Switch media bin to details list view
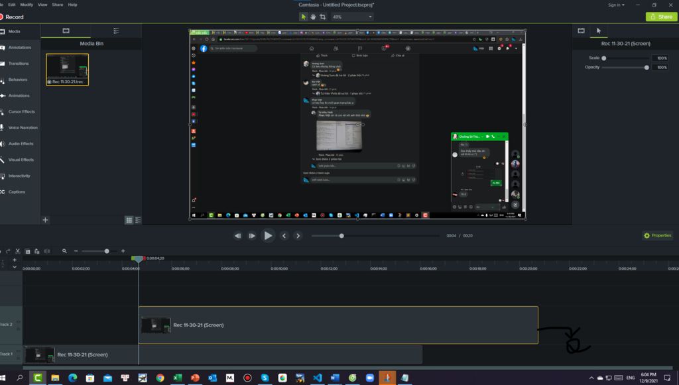The height and width of the screenshot is (385, 679). pos(138,220)
